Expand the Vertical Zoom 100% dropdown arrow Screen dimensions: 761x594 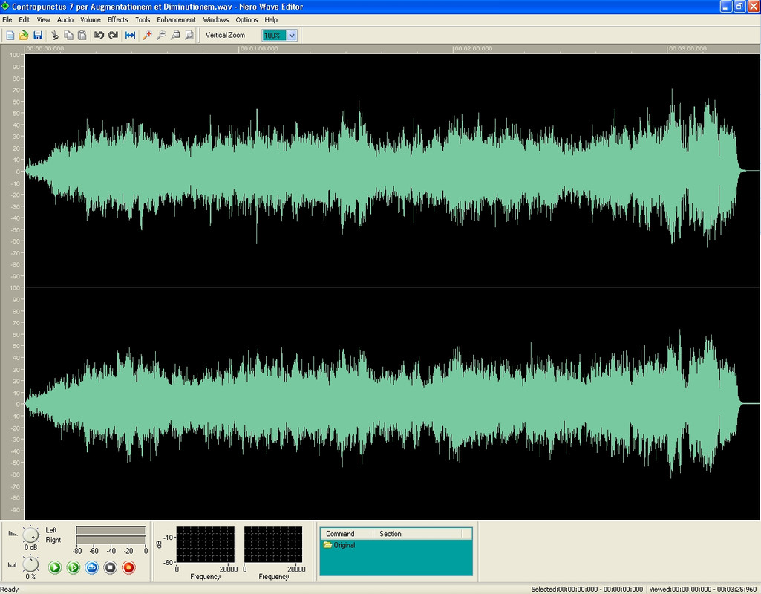tap(292, 36)
